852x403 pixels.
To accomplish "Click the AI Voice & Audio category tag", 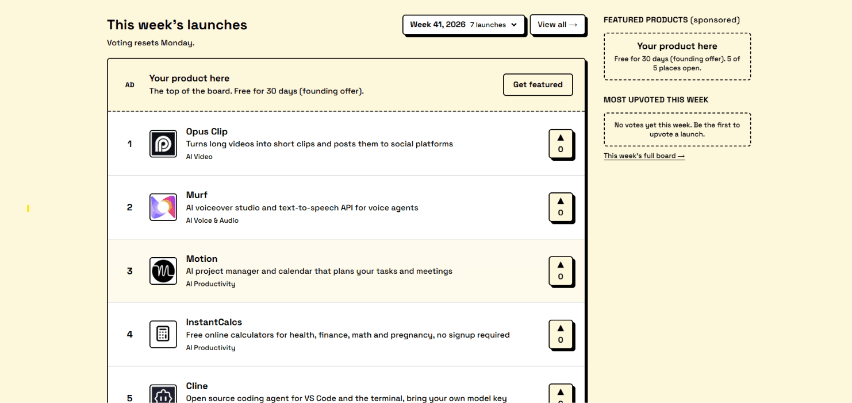I will pos(212,220).
